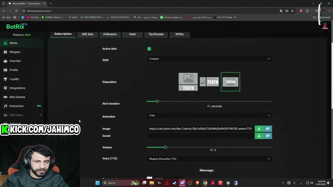Switch to the Tip/Donate tab

pyautogui.click(x=156, y=34)
